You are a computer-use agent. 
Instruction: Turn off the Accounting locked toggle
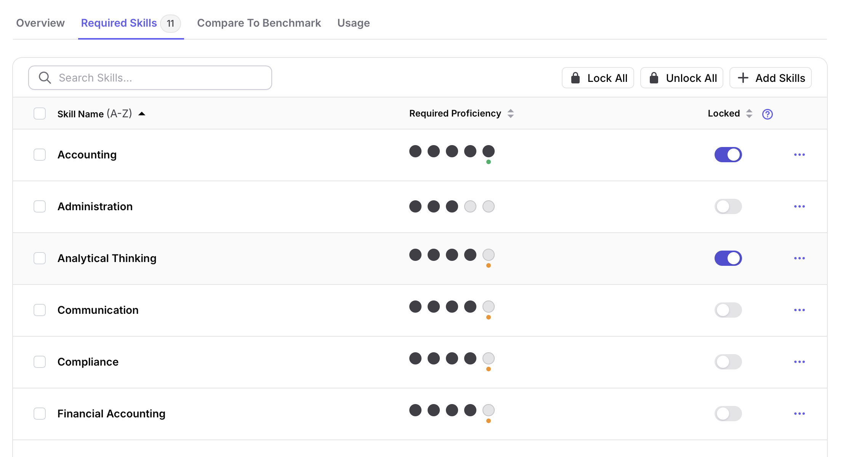(728, 155)
